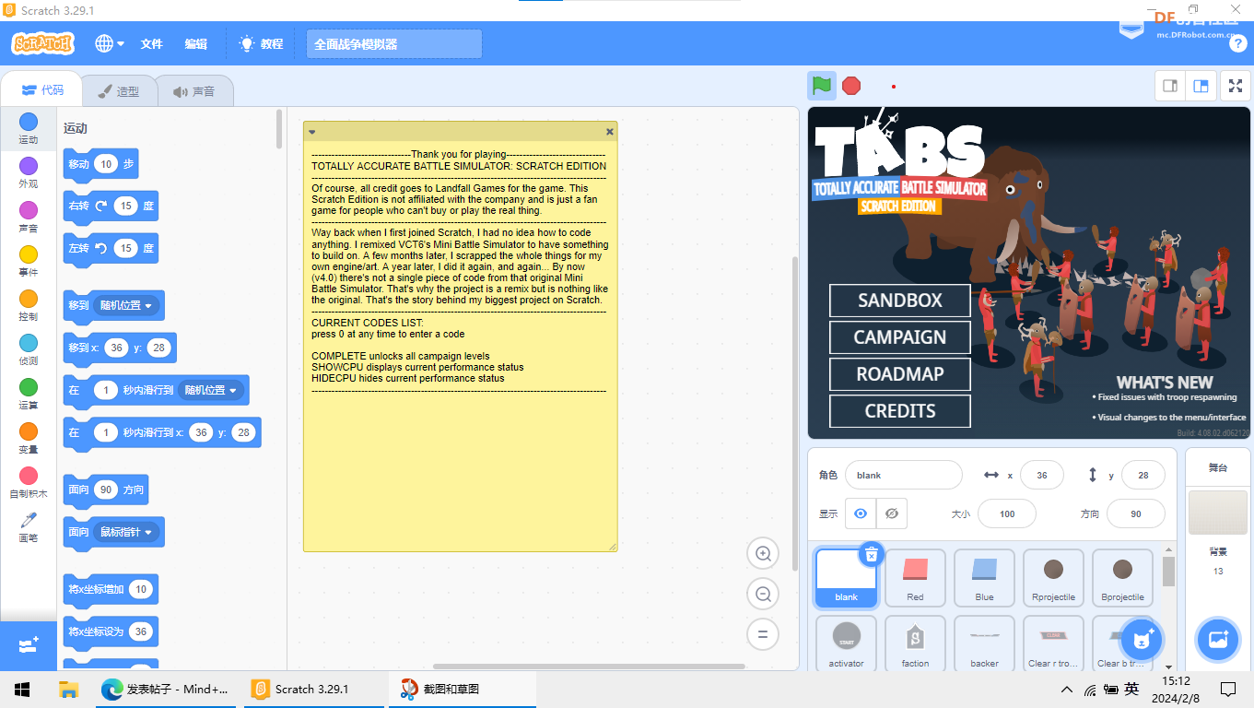Select the 运算 operators block category
1254x708 pixels.
pos(29,394)
